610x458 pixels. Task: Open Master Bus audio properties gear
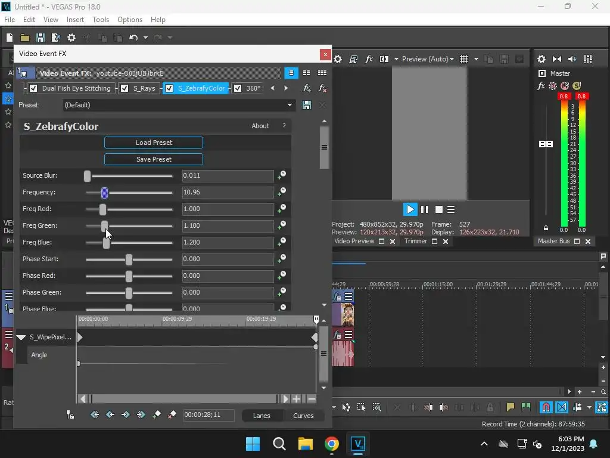[541, 59]
